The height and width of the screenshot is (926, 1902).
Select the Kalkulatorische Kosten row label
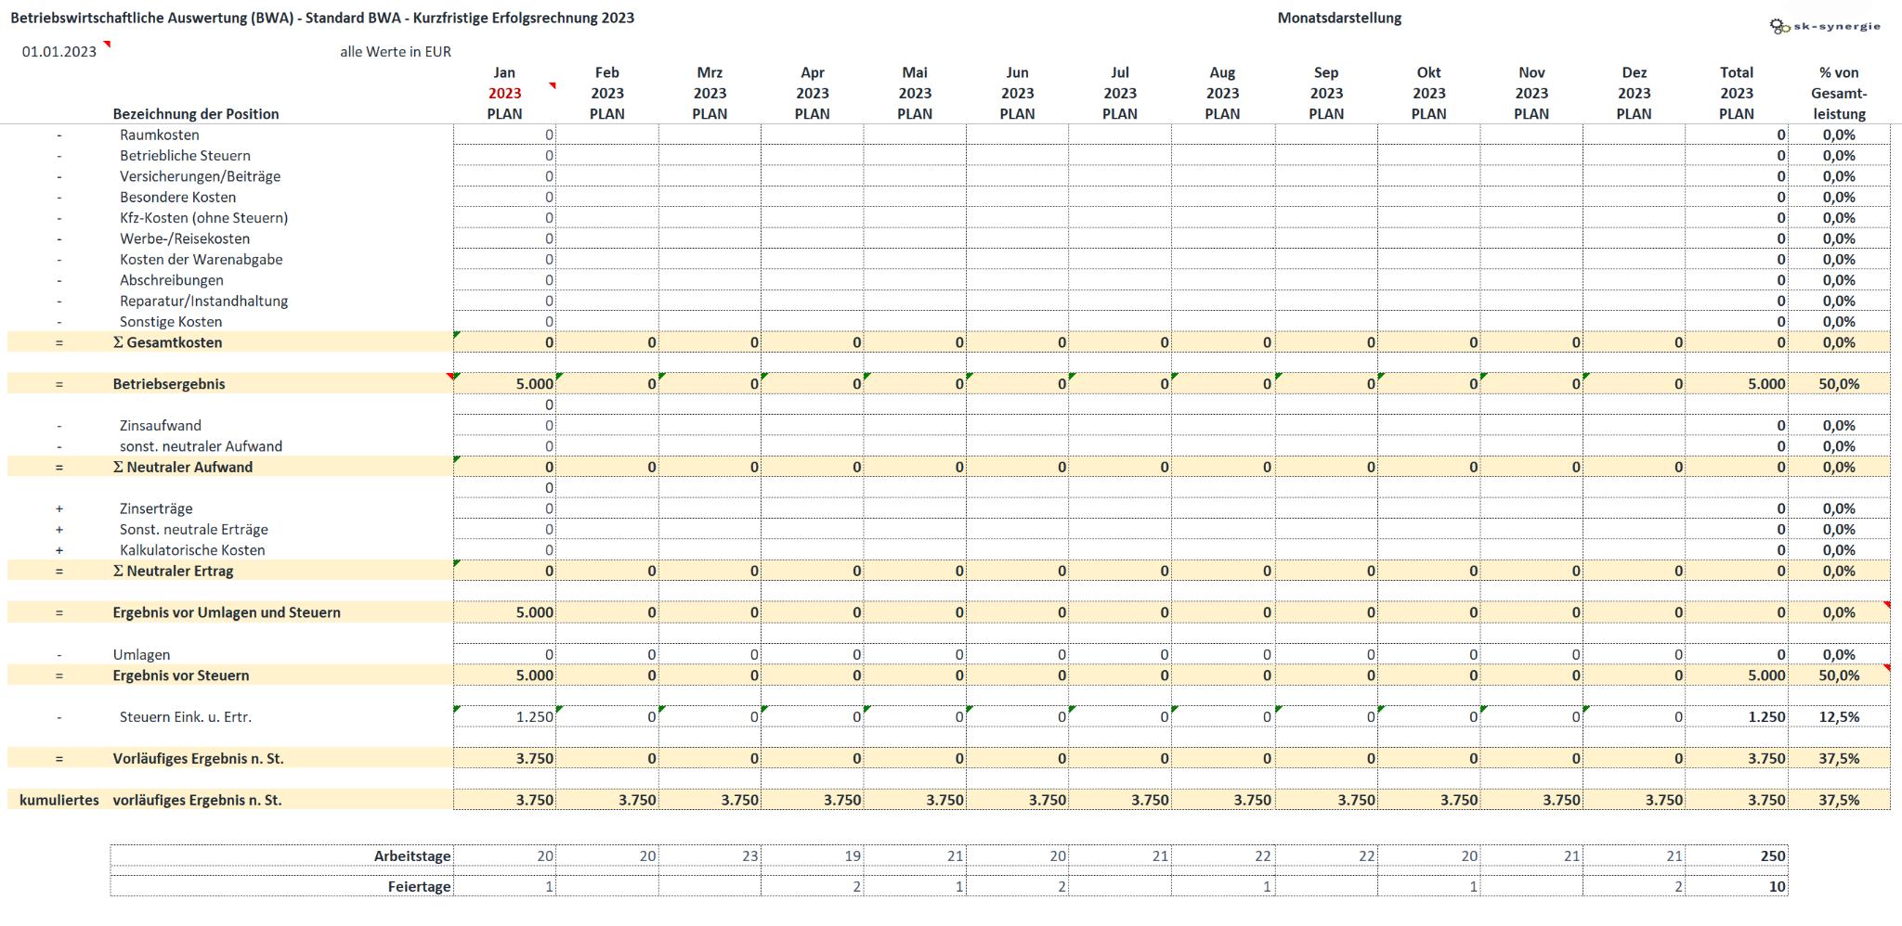(192, 550)
